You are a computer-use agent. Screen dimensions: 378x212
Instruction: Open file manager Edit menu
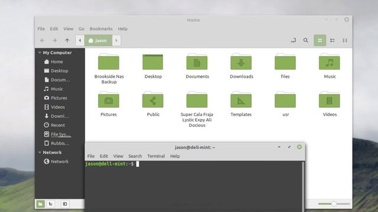[x=54, y=29]
